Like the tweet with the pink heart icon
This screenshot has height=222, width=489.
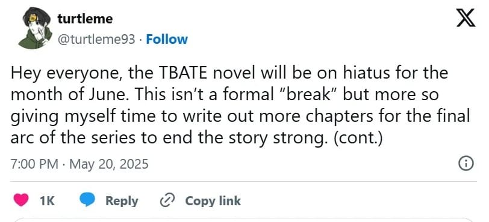point(21,200)
